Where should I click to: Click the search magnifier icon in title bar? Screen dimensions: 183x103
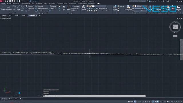point(147,1)
